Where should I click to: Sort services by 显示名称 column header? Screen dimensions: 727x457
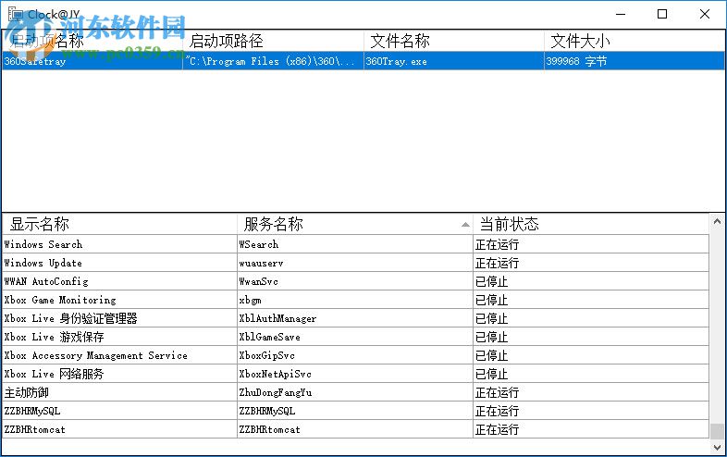[119, 224]
